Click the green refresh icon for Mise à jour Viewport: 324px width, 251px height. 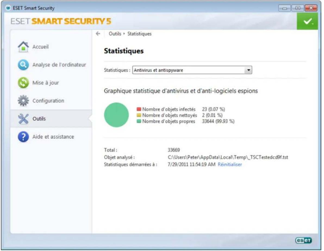[x=23, y=83]
